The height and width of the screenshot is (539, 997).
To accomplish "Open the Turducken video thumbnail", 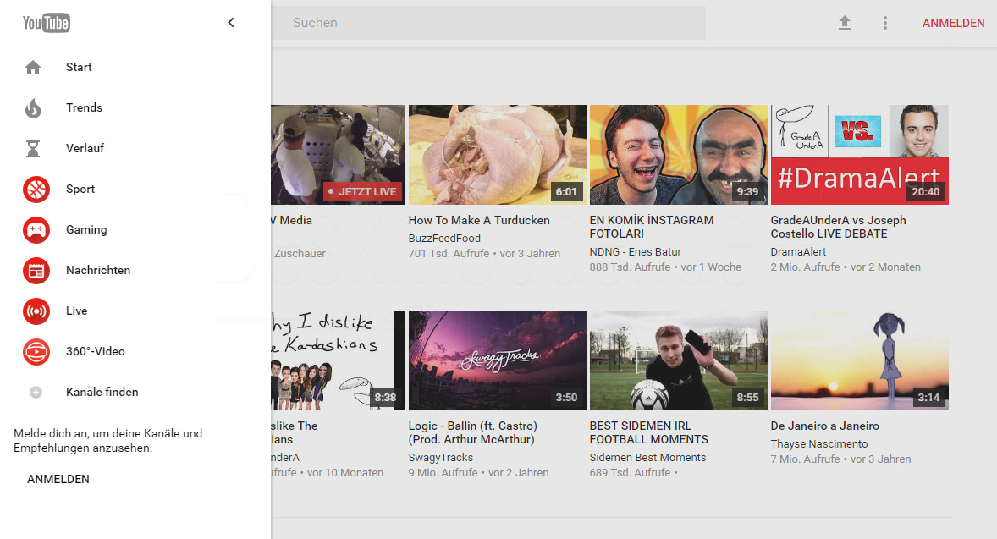I will [x=497, y=155].
